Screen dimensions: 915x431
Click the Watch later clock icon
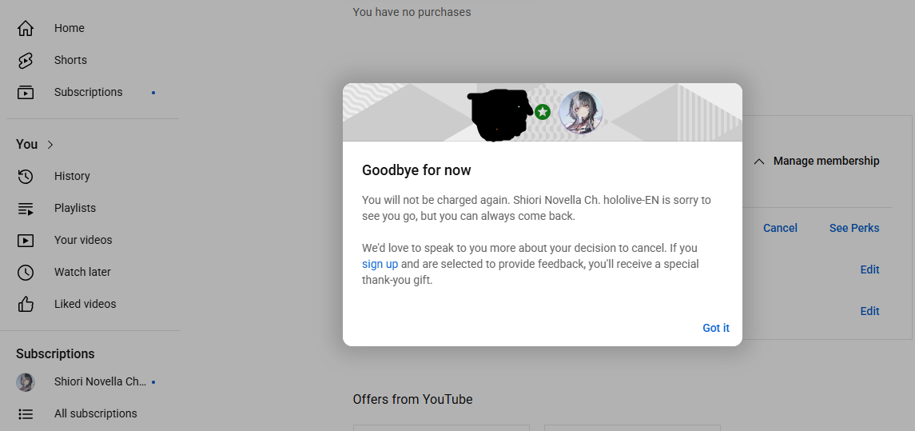(x=25, y=272)
